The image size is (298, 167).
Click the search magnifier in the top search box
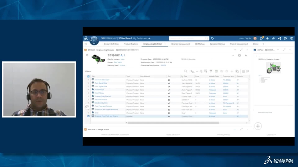coord(207,38)
